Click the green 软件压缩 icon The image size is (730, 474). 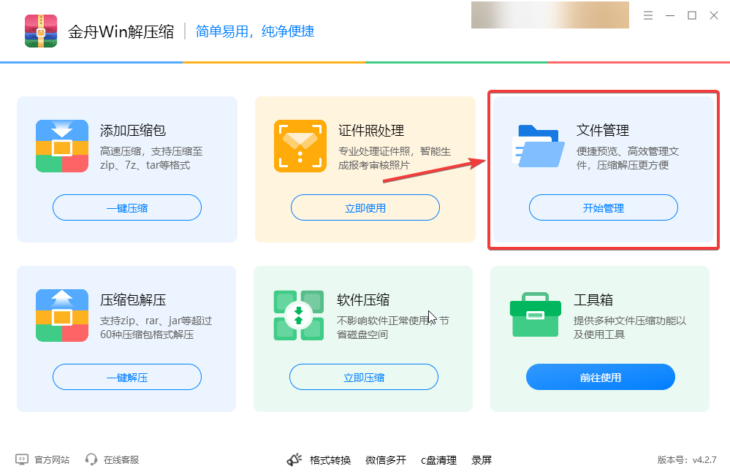click(x=299, y=316)
